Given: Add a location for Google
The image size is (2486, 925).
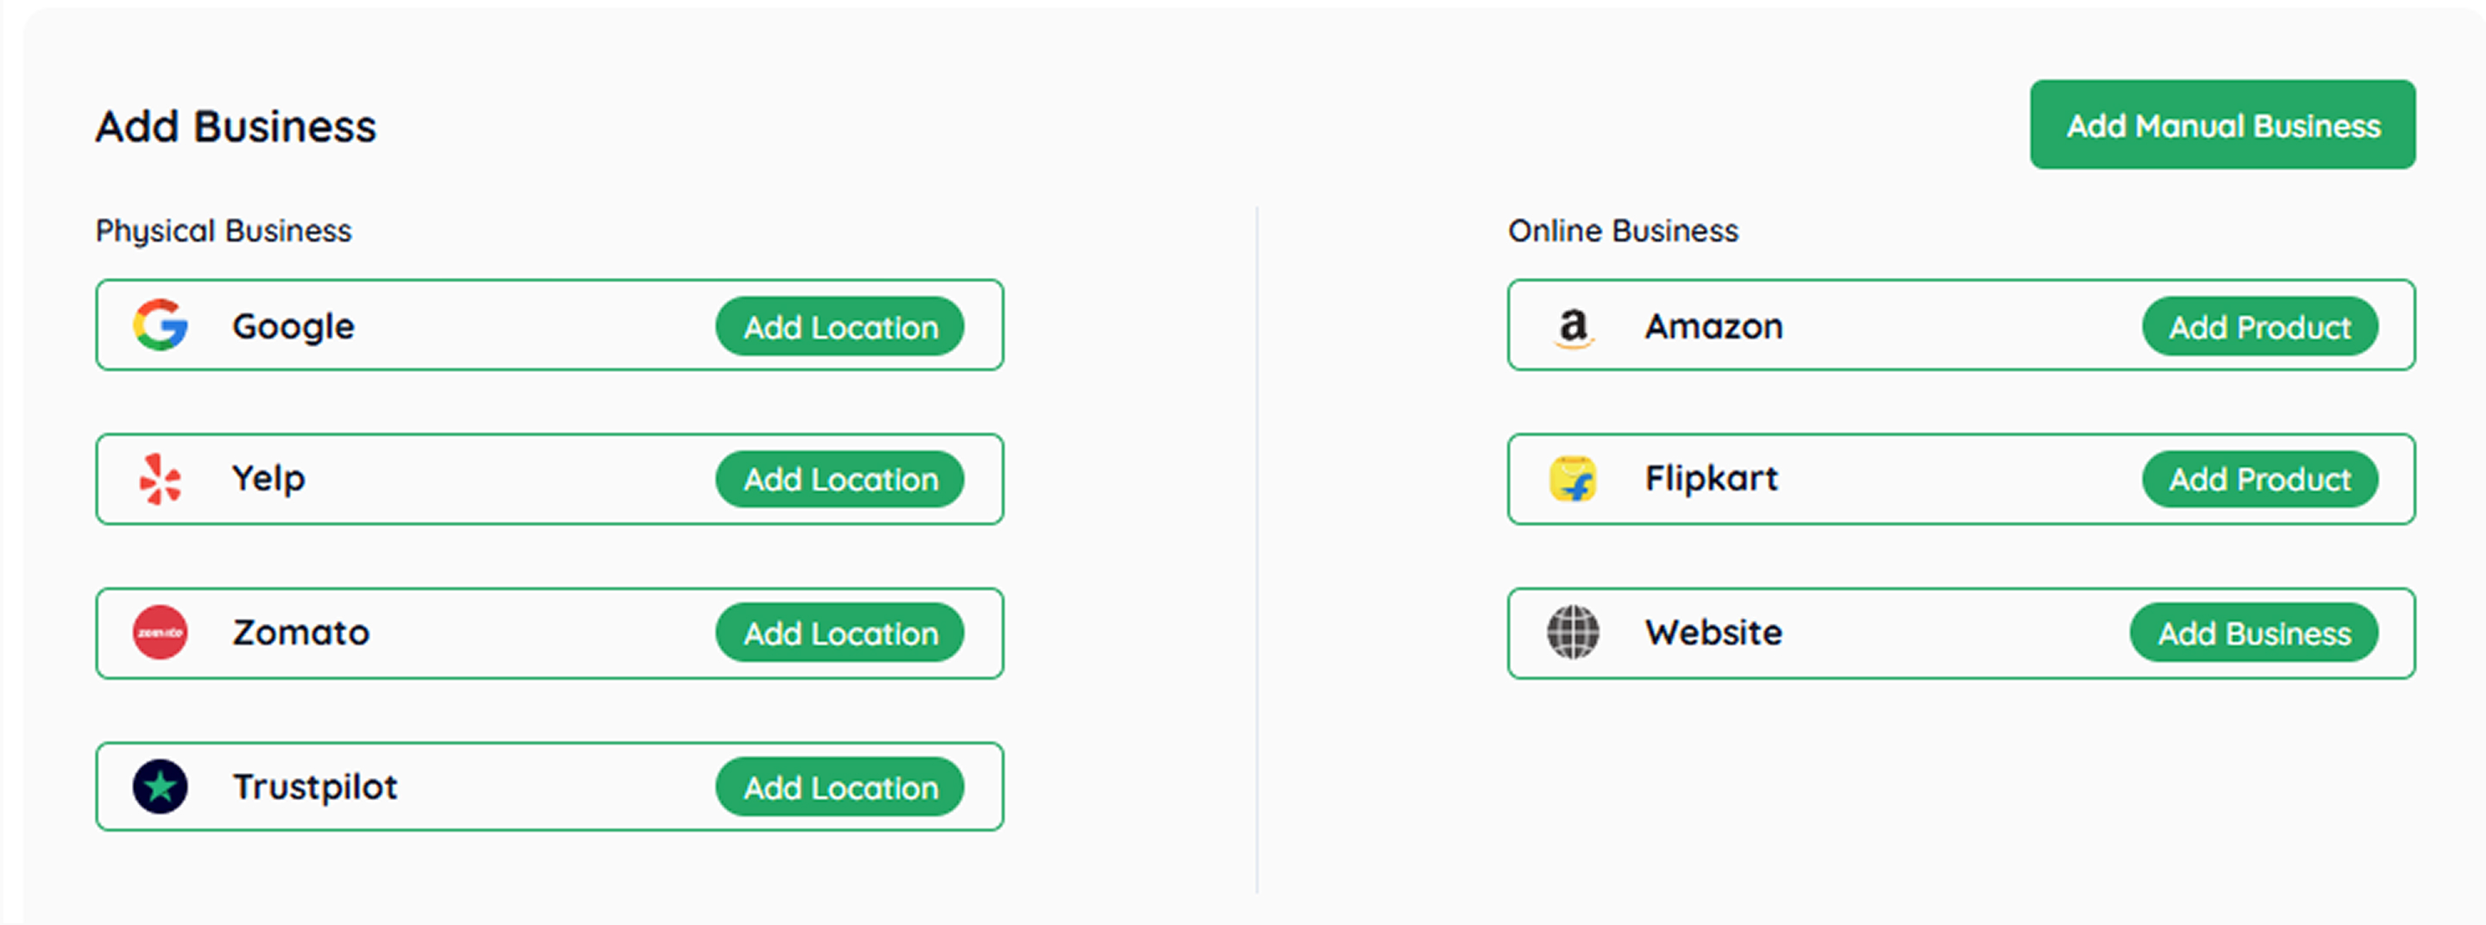Looking at the screenshot, I should coord(840,327).
